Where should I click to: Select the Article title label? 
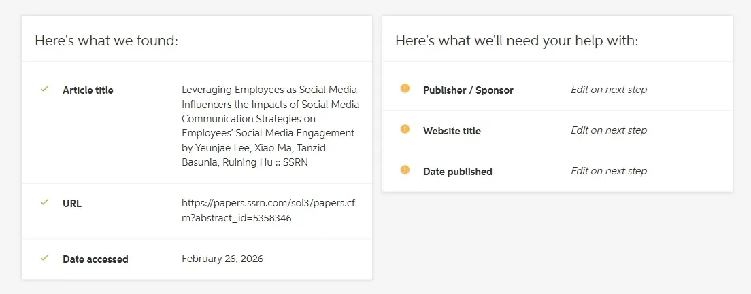(88, 90)
